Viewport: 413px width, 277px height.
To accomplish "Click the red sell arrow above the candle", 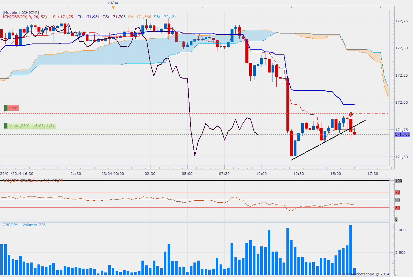I will [x=351, y=114].
